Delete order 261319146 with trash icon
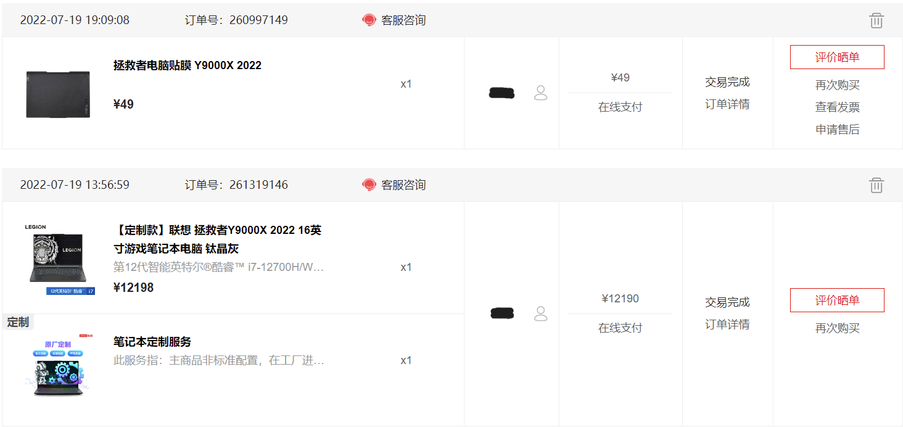903x427 pixels. [x=876, y=185]
